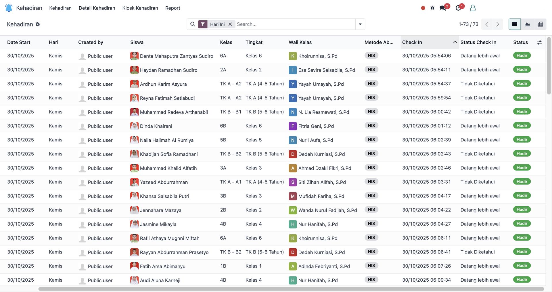
Task: Open the Report menu
Action: click(x=172, y=8)
